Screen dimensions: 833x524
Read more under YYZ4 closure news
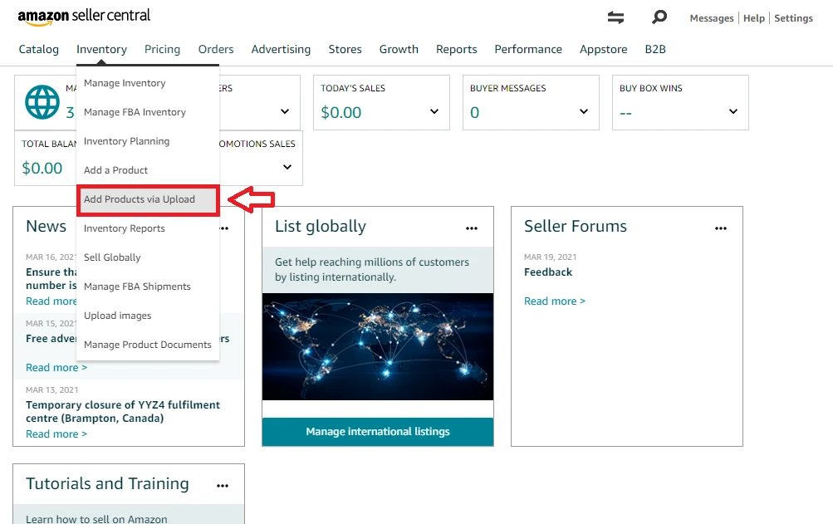[56, 434]
